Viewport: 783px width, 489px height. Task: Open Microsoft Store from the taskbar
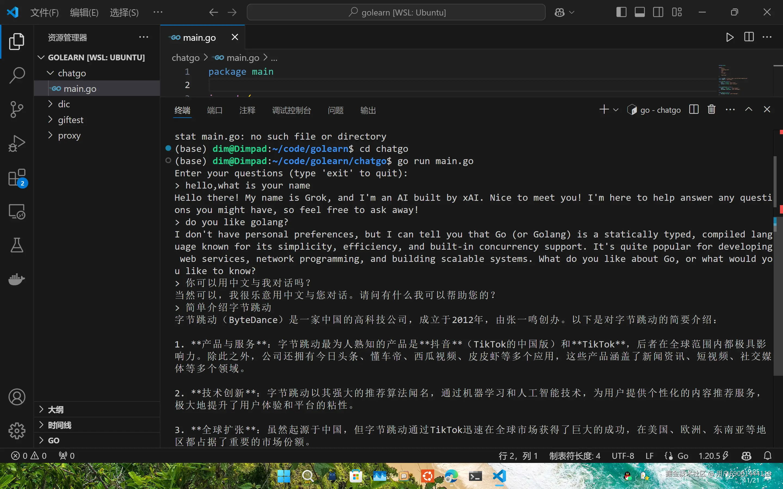(x=356, y=476)
